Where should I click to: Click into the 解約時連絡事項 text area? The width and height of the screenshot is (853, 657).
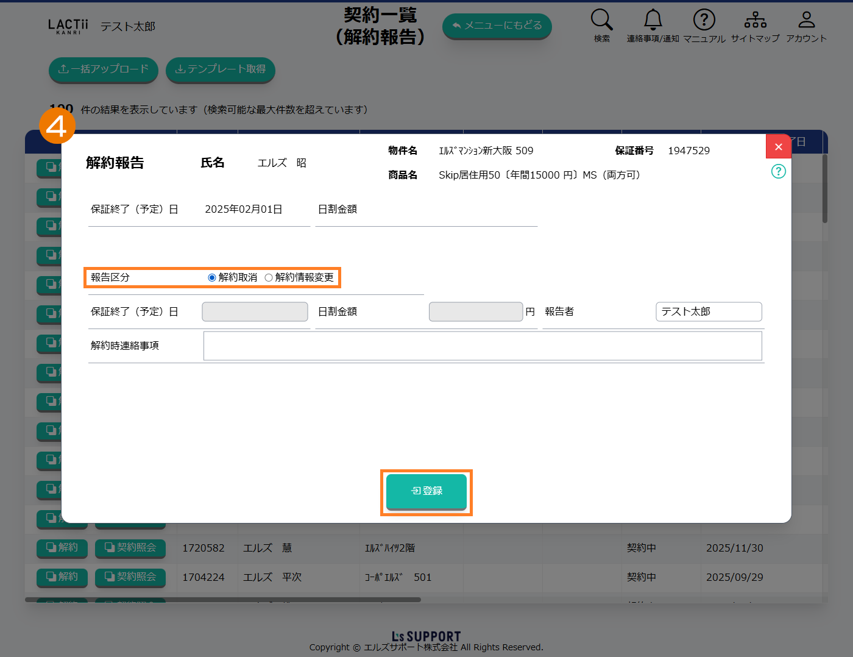point(482,346)
